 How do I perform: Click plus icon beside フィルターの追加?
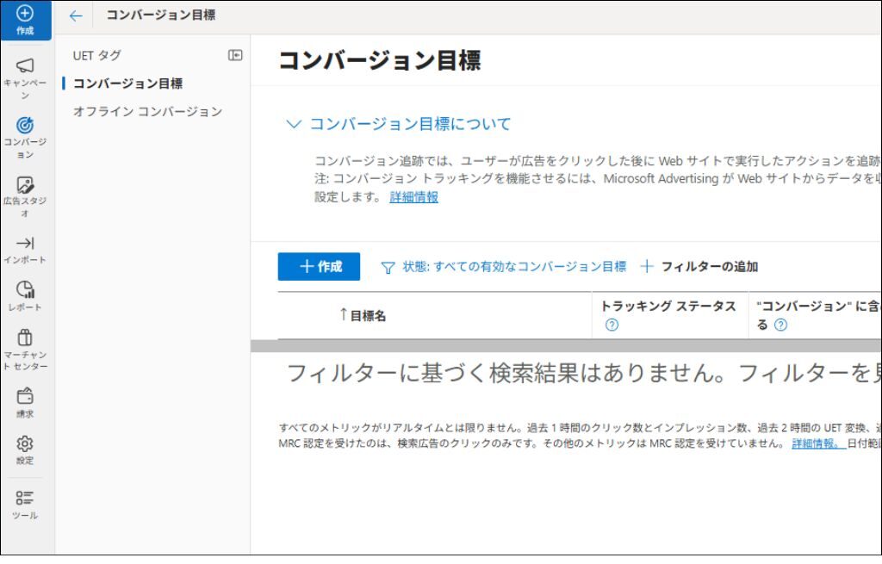647,267
